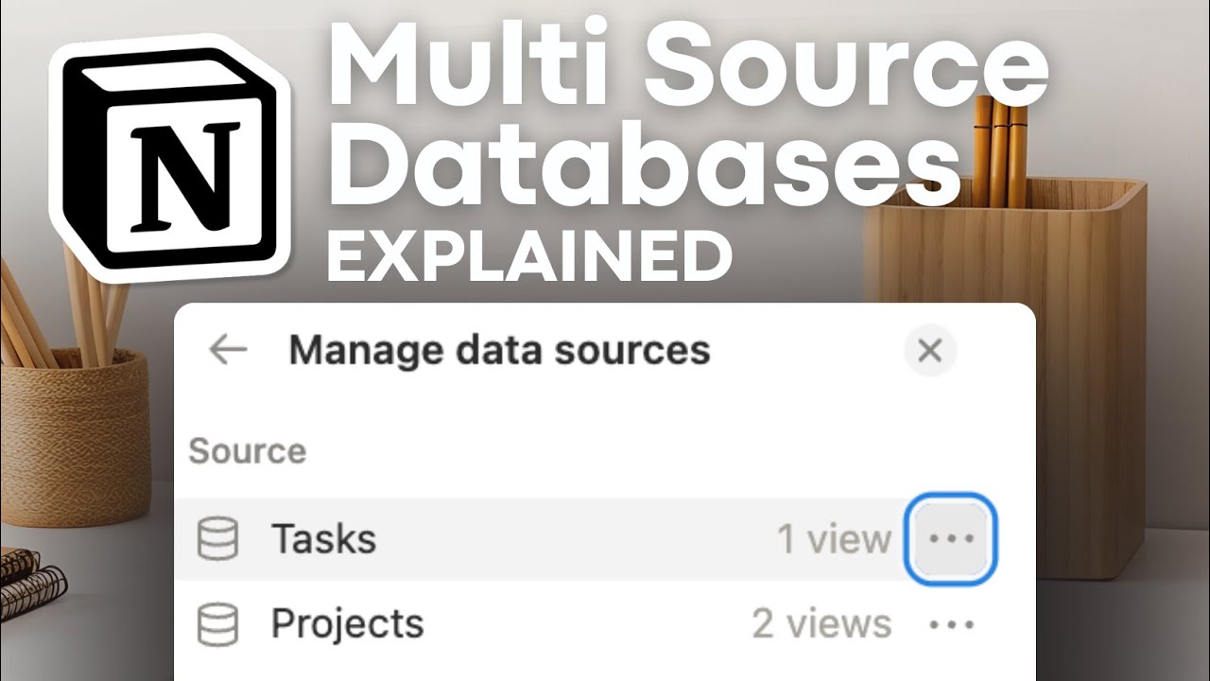This screenshot has height=681, width=1210.
Task: Click the "1 view" label for Tasks
Action: click(834, 539)
